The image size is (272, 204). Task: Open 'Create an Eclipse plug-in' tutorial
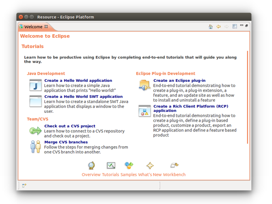pyautogui.click(x=179, y=81)
